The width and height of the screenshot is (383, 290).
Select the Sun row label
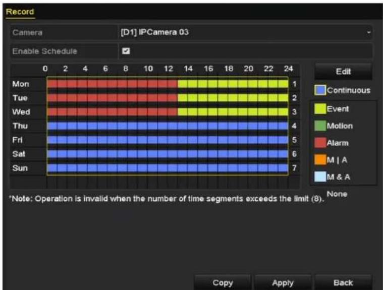(x=20, y=168)
